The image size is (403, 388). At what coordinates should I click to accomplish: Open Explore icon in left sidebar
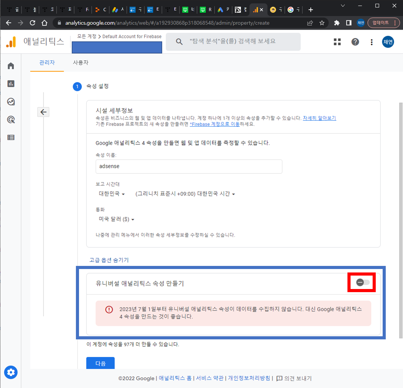[11, 102]
